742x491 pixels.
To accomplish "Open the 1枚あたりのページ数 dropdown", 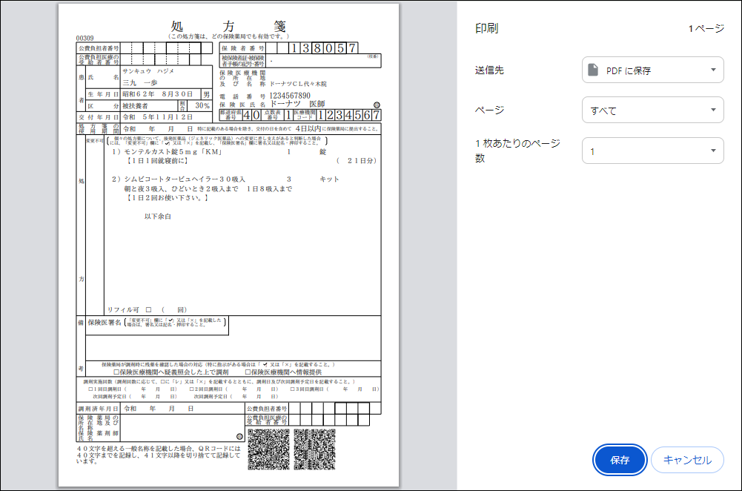I will (x=652, y=150).
